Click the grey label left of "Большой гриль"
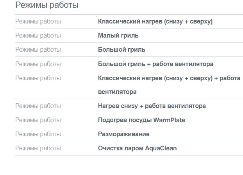This screenshot has width=243, height=175. 38,50
